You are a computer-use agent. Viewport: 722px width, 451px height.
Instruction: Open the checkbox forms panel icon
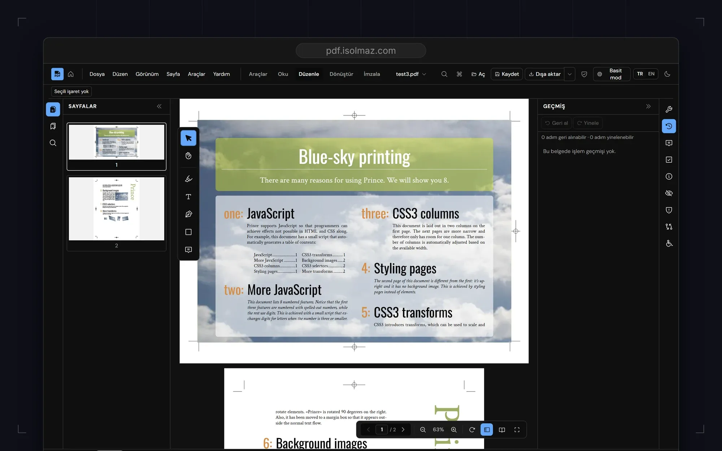(x=669, y=159)
